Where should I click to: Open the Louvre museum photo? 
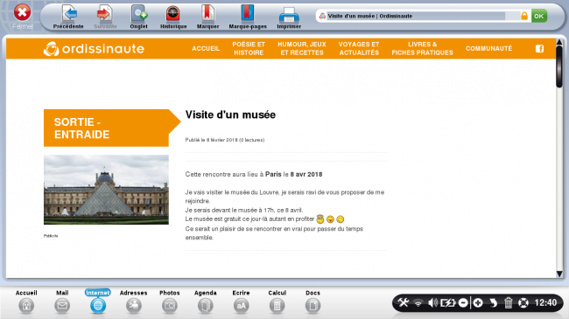point(106,190)
